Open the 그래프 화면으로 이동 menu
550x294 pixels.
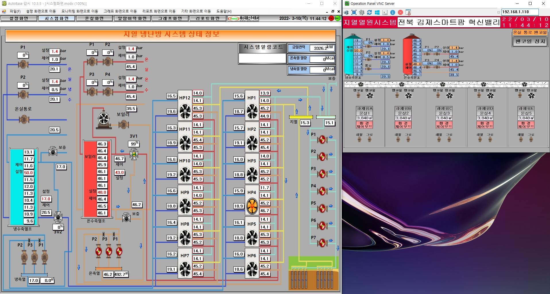[x=120, y=11]
